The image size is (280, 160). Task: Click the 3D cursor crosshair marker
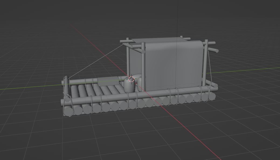[x=132, y=79]
